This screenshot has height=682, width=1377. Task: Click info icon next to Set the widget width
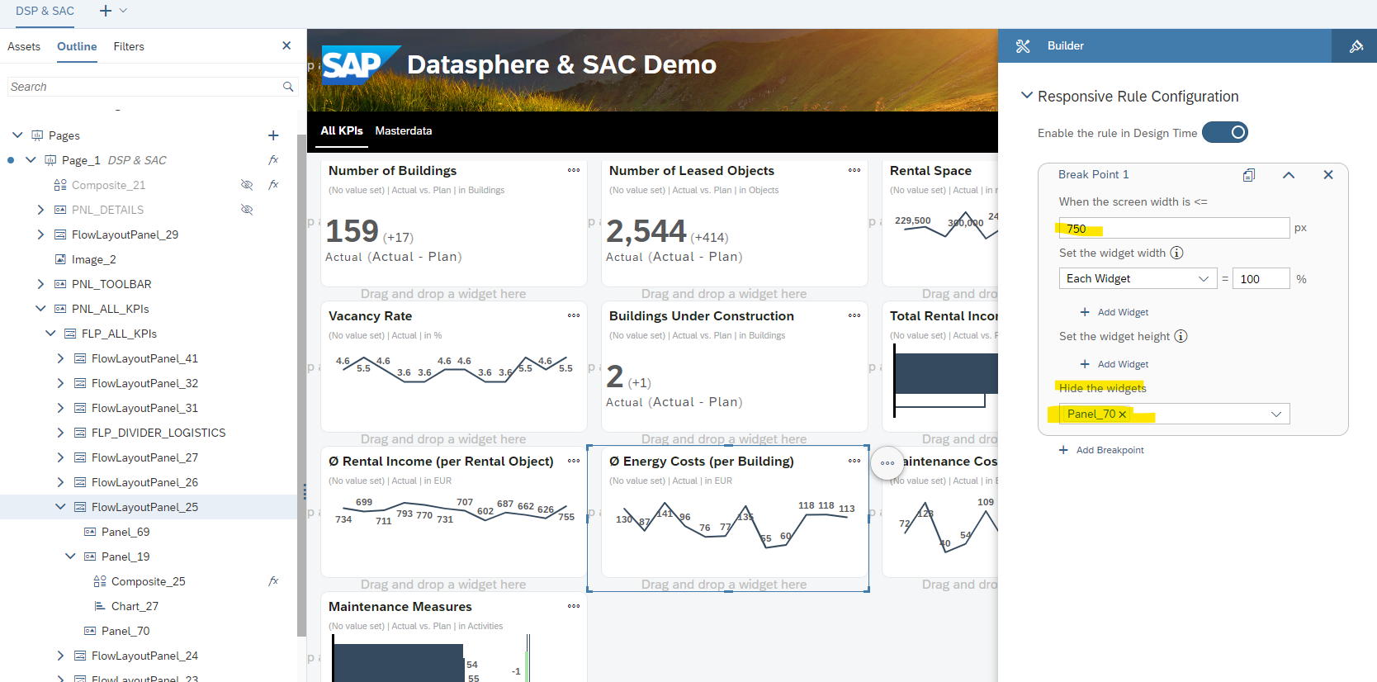(x=1177, y=253)
